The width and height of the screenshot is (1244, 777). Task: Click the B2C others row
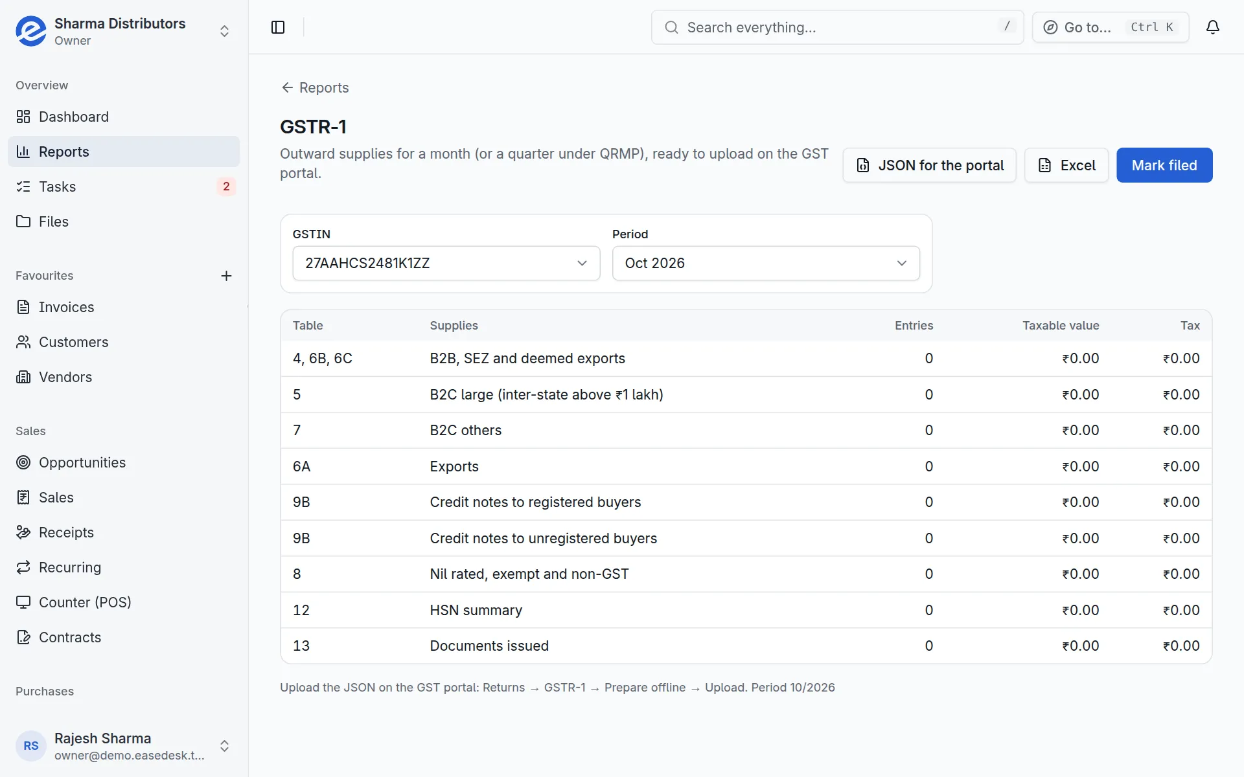coord(746,431)
